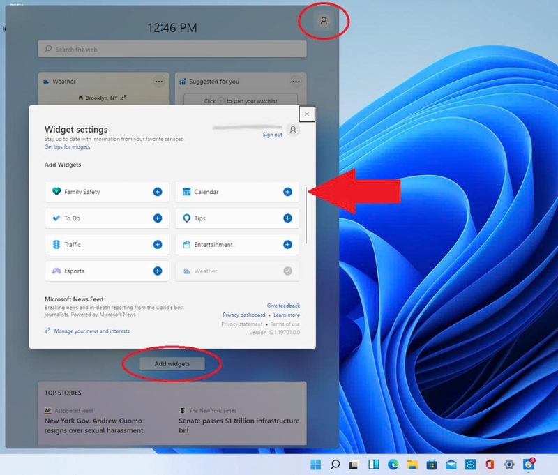Add the Traffic widget
This screenshot has width=558, height=475.
[159, 244]
